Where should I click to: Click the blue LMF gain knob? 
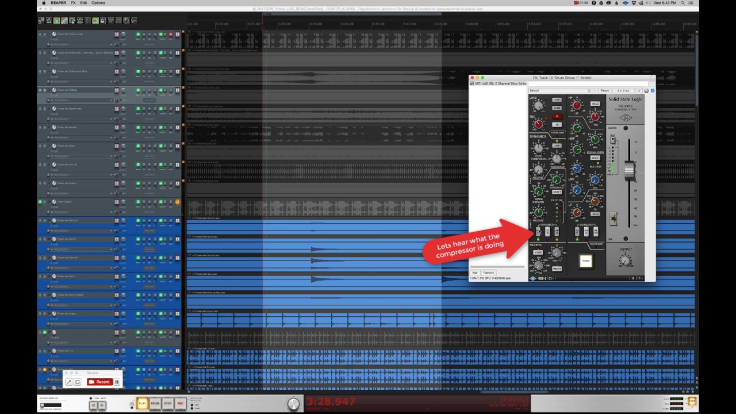tap(577, 168)
